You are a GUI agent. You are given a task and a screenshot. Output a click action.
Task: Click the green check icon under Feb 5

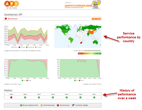(67, 97)
